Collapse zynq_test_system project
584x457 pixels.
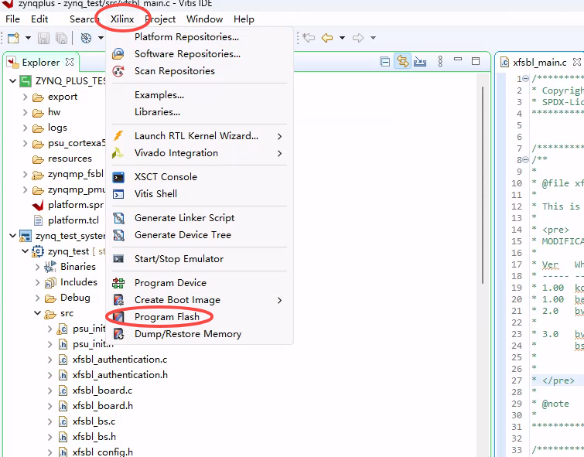(x=12, y=235)
